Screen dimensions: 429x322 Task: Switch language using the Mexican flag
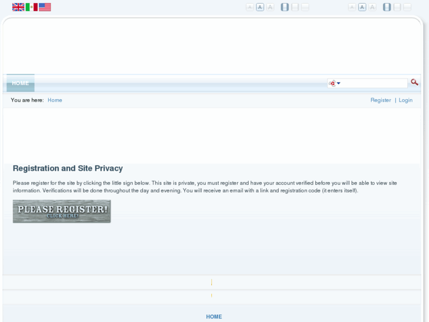click(31, 7)
